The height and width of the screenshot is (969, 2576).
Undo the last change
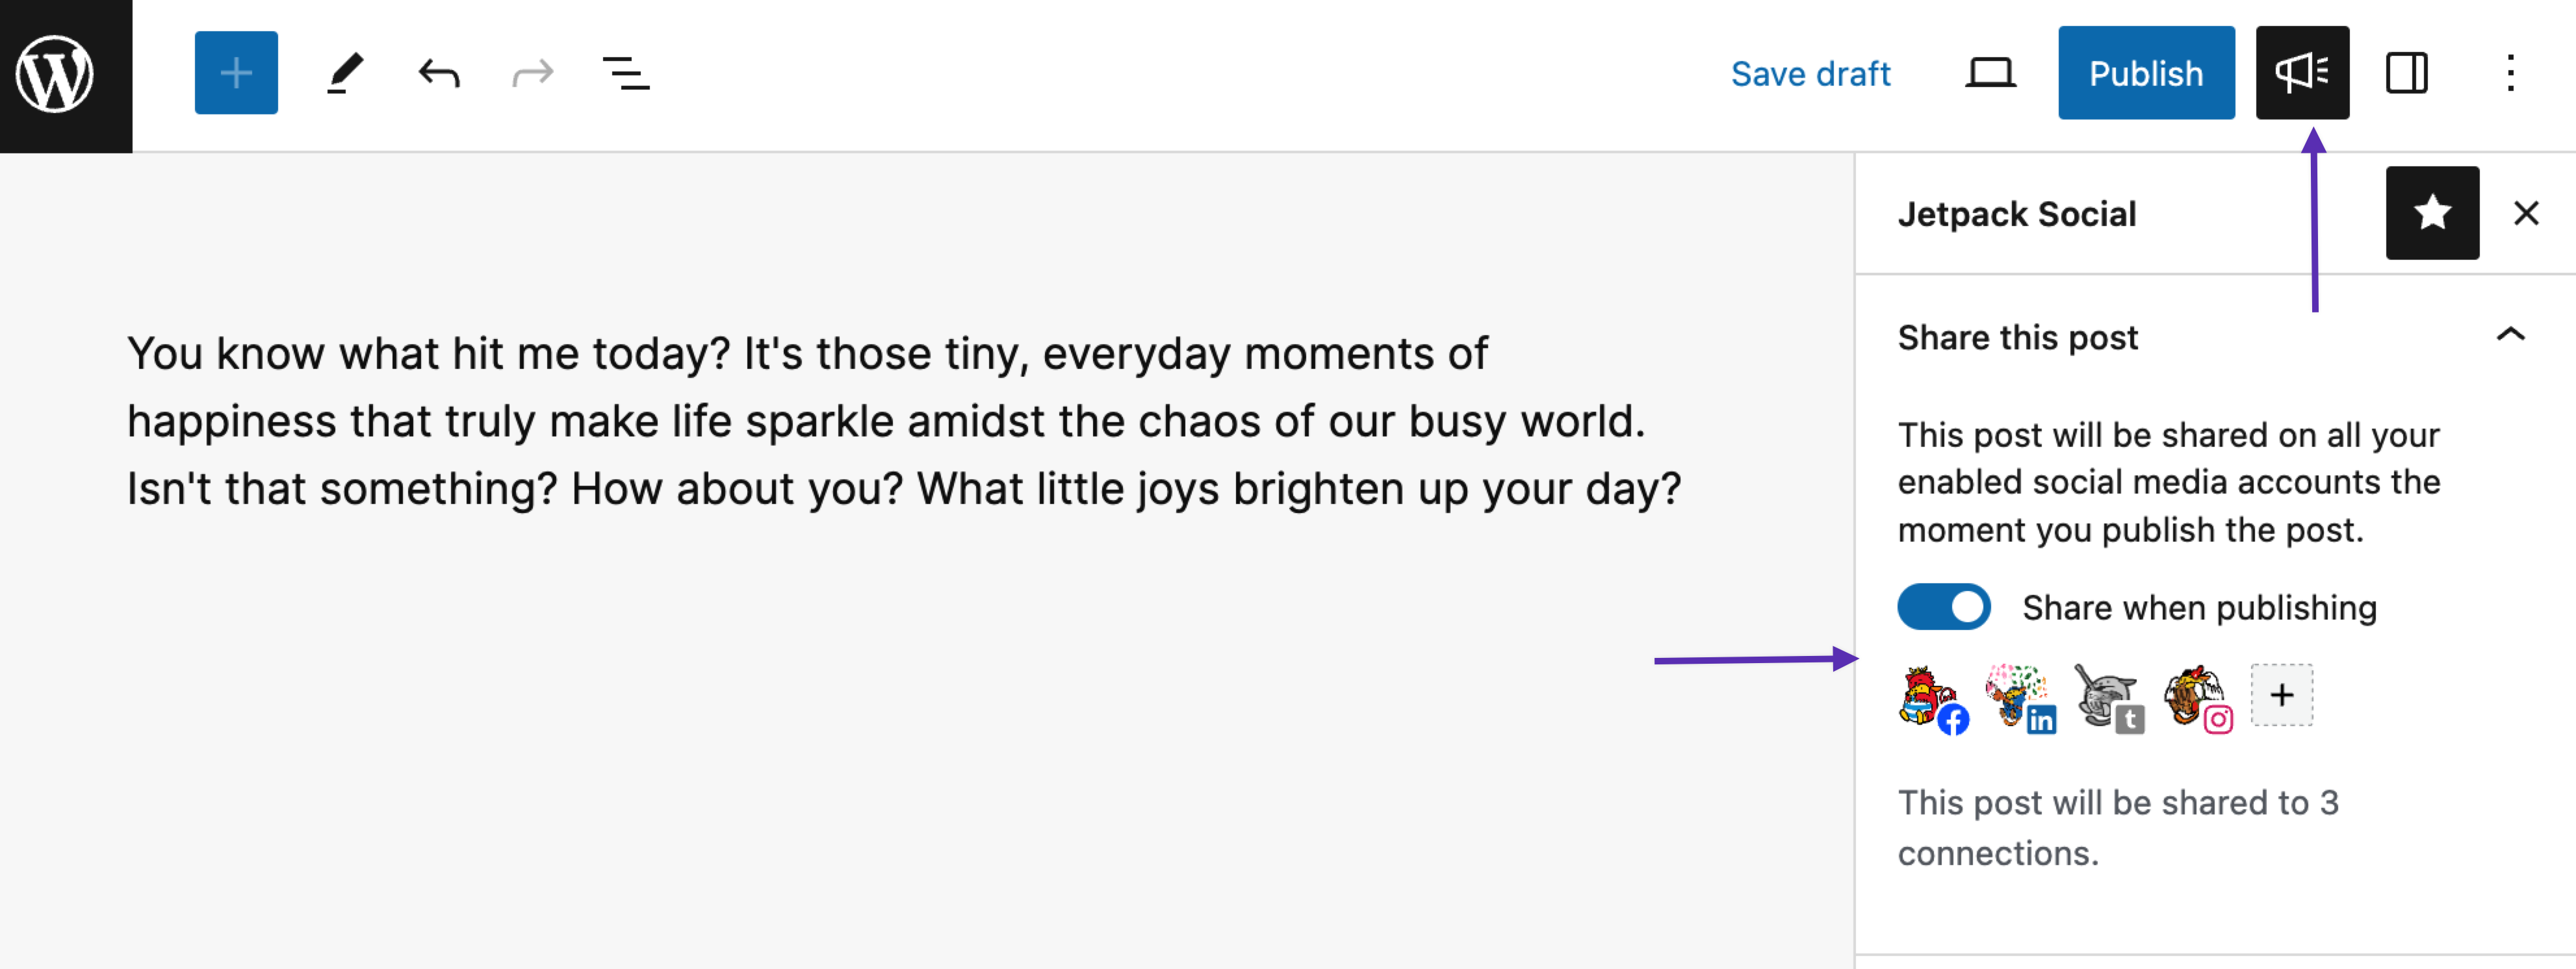pos(439,73)
